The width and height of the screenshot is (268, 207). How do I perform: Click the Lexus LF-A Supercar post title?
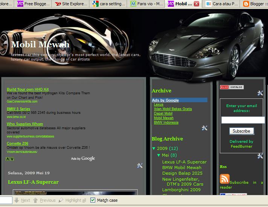(x=33, y=182)
